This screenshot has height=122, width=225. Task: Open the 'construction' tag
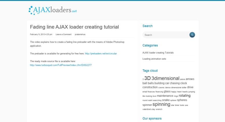tap(150, 87)
